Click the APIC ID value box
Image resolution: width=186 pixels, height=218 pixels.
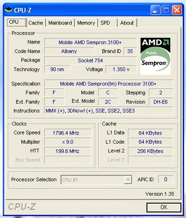(166, 179)
